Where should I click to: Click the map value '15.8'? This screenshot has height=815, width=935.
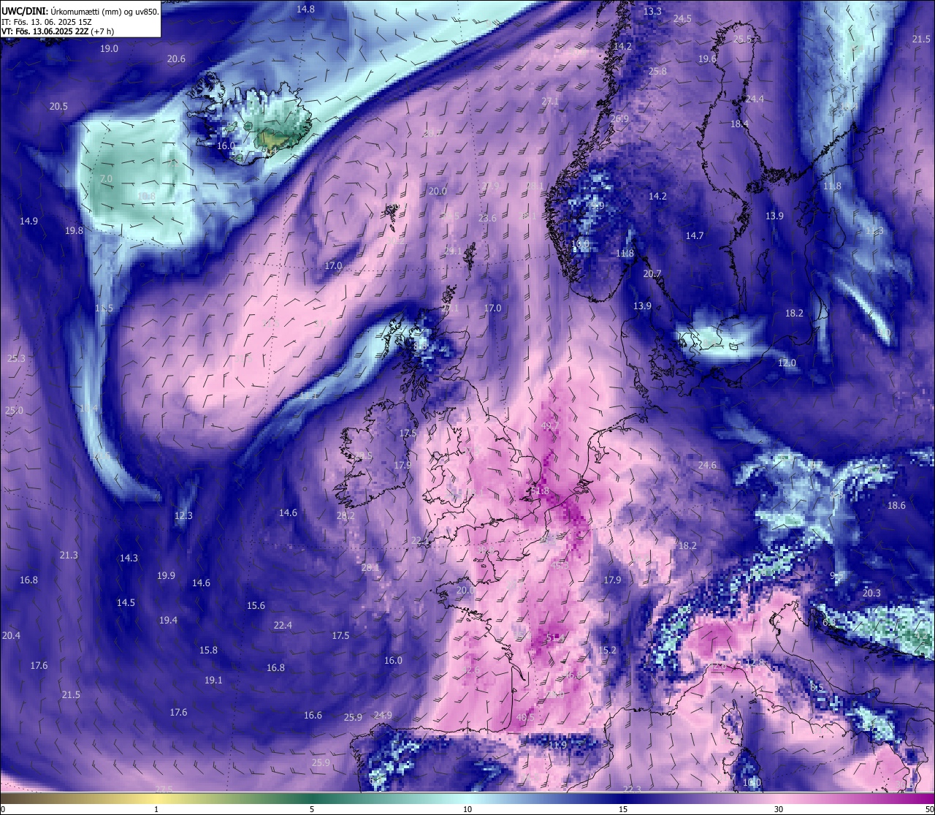(208, 650)
